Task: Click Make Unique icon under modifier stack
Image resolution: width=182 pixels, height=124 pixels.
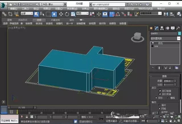Action: (x=166, y=68)
